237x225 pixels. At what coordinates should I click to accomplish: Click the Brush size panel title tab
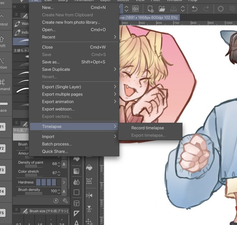[46, 211]
